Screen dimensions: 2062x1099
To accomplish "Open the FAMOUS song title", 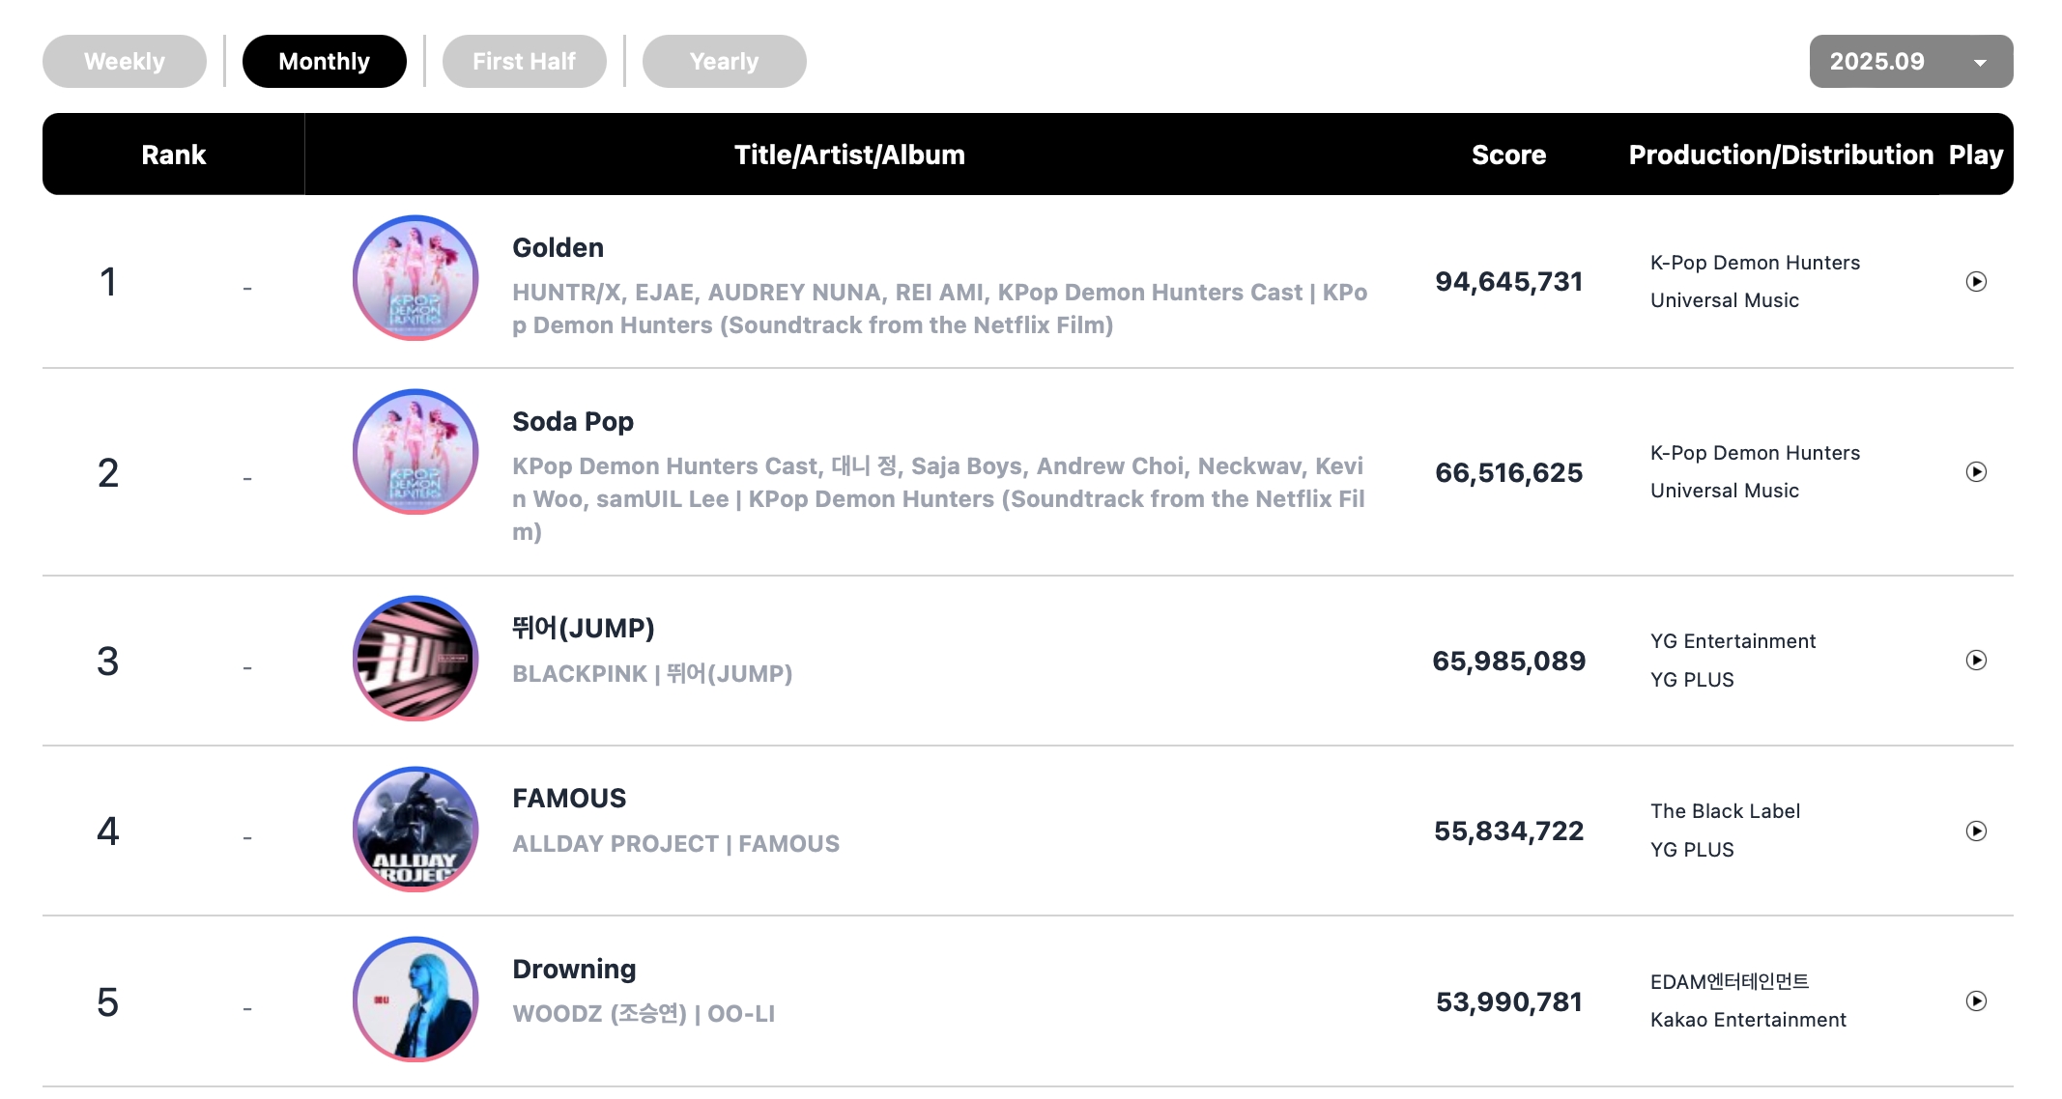I will click(x=569, y=799).
